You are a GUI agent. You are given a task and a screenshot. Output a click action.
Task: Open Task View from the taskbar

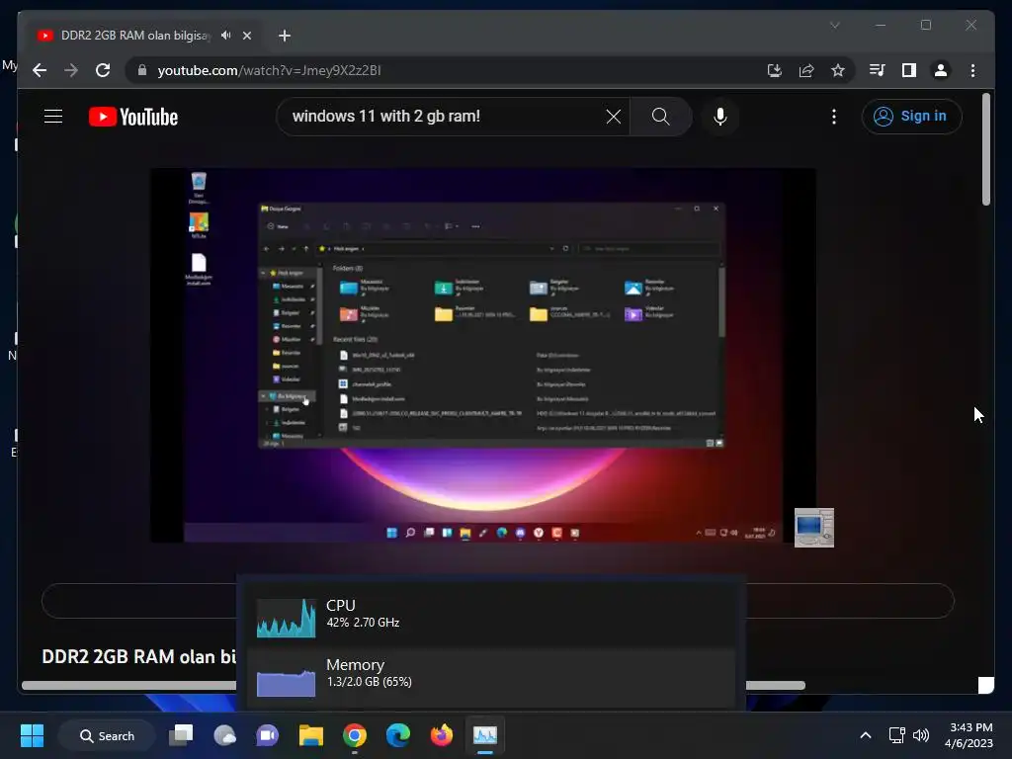coord(181,735)
